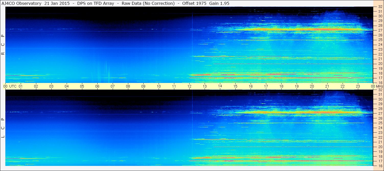The width and height of the screenshot is (384, 171).
Task: Click 'Gain 1.95' value in header
Action: [x=219, y=4]
